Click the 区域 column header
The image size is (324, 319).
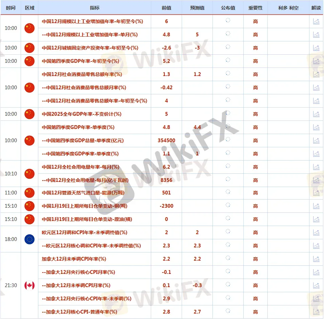click(x=29, y=8)
